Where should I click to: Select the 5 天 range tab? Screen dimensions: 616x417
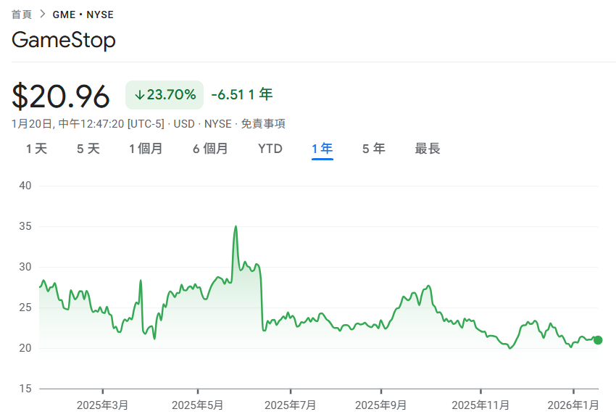click(x=88, y=149)
